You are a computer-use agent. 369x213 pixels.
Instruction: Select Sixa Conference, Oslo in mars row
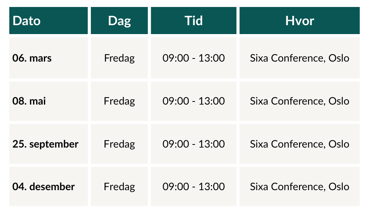coord(299,58)
